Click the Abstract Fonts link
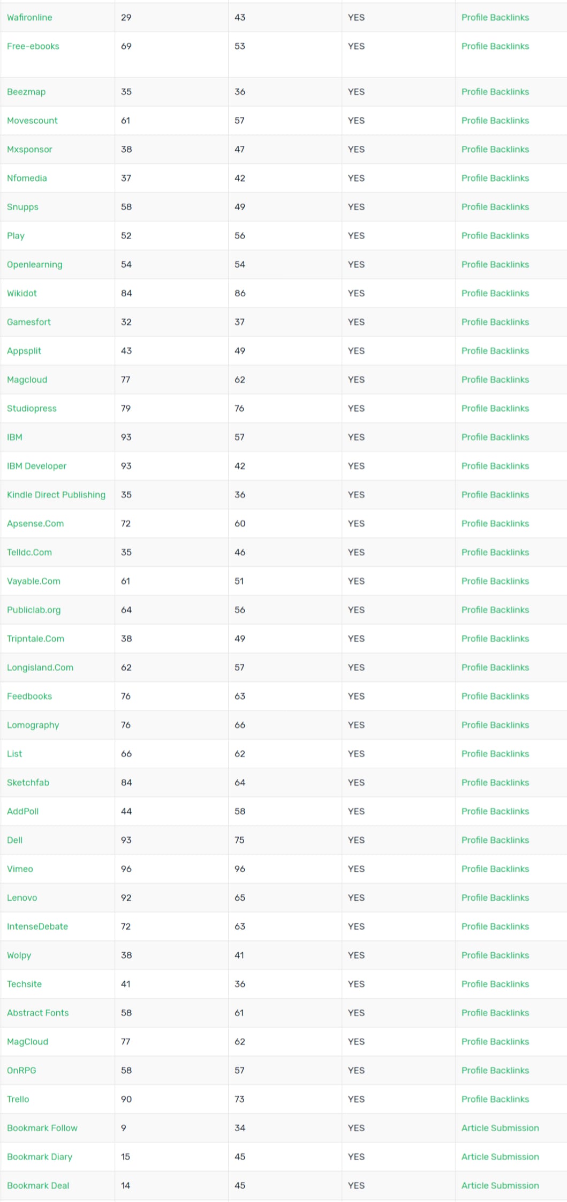 [38, 1013]
